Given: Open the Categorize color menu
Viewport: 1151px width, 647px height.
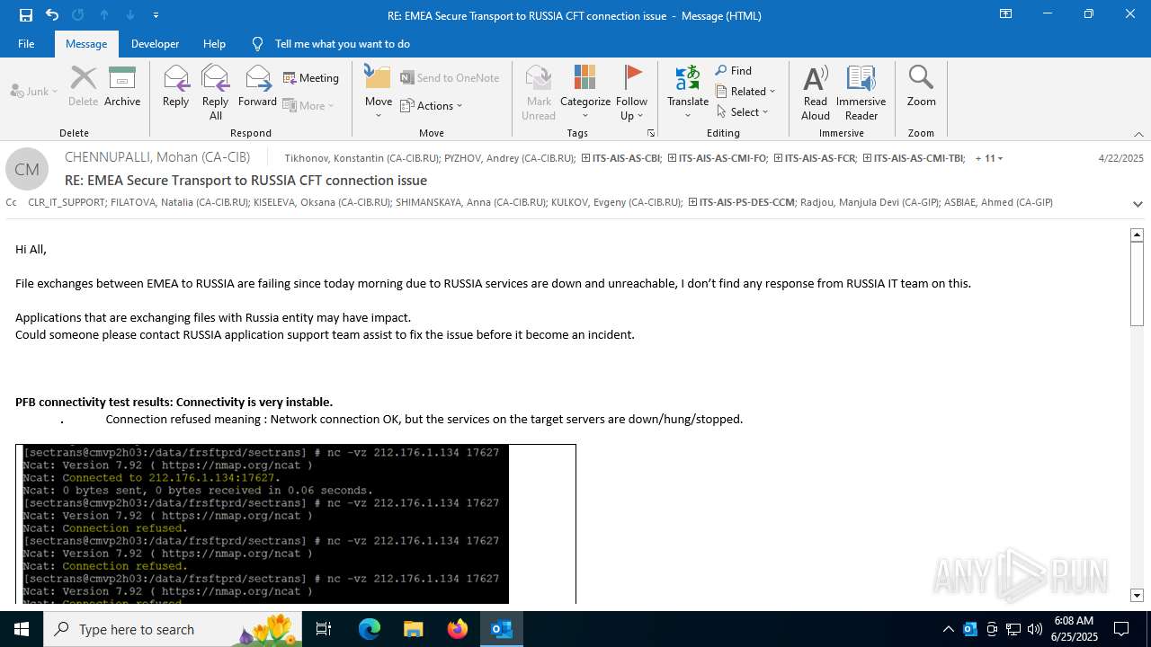Looking at the screenshot, I should point(585,93).
